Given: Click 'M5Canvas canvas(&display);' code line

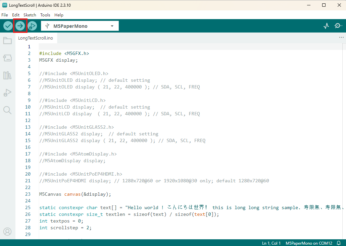Looking at the screenshot, I should pos(75,194).
